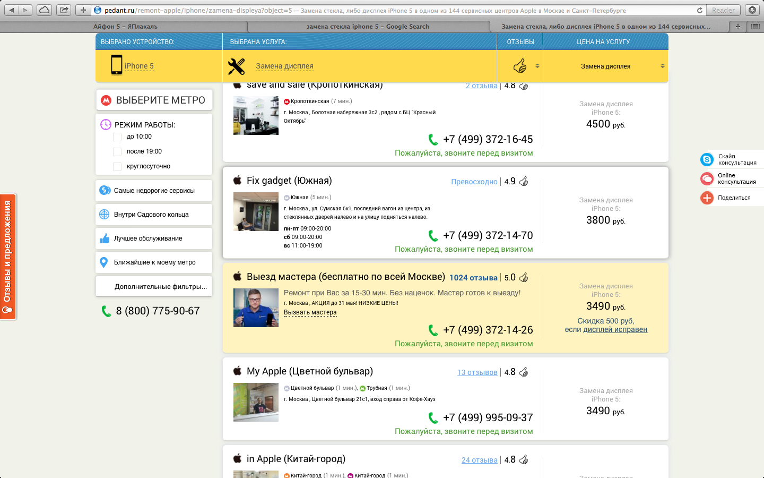Click the phone number +7 (499) 372-16-45

(488, 139)
